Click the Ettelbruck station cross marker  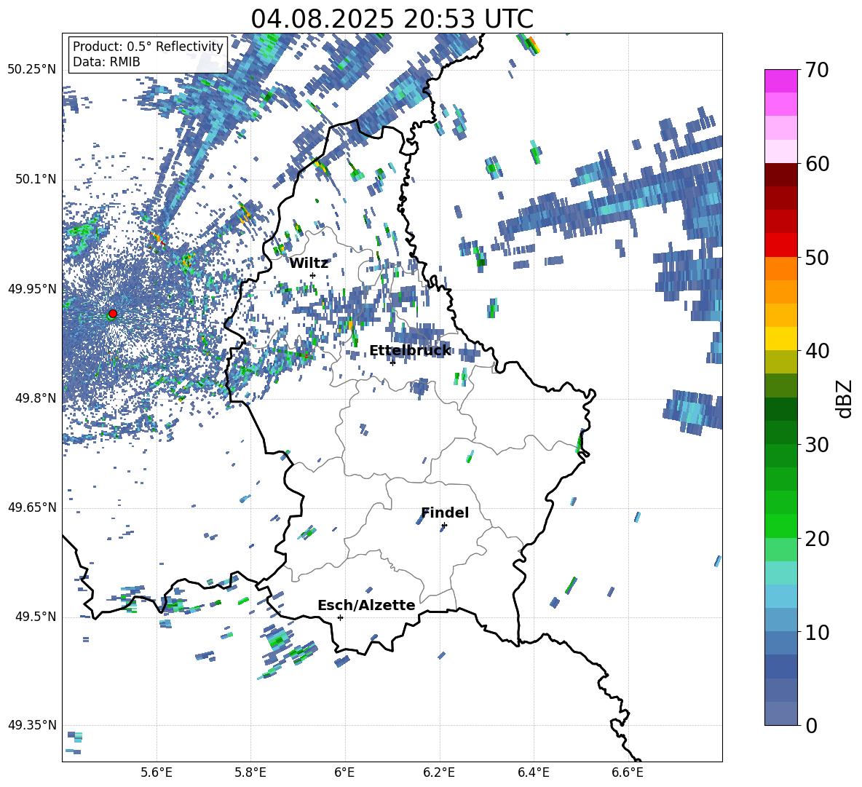click(x=392, y=362)
